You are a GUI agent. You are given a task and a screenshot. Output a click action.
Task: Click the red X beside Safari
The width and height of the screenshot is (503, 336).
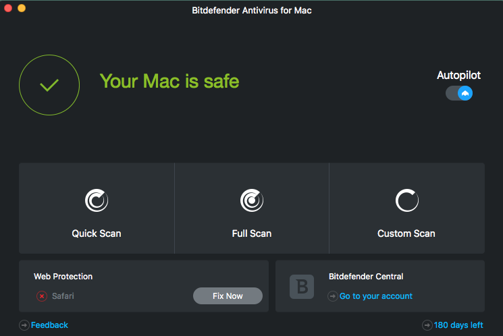click(x=42, y=296)
